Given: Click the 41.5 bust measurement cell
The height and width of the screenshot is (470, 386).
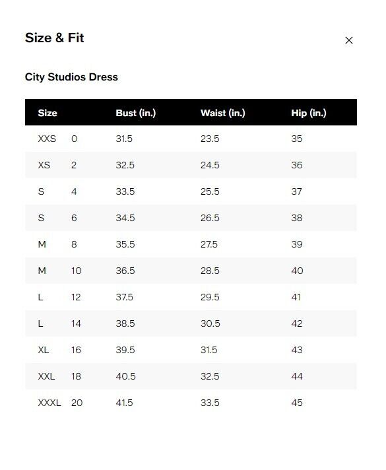Looking at the screenshot, I should pyautogui.click(x=124, y=403).
